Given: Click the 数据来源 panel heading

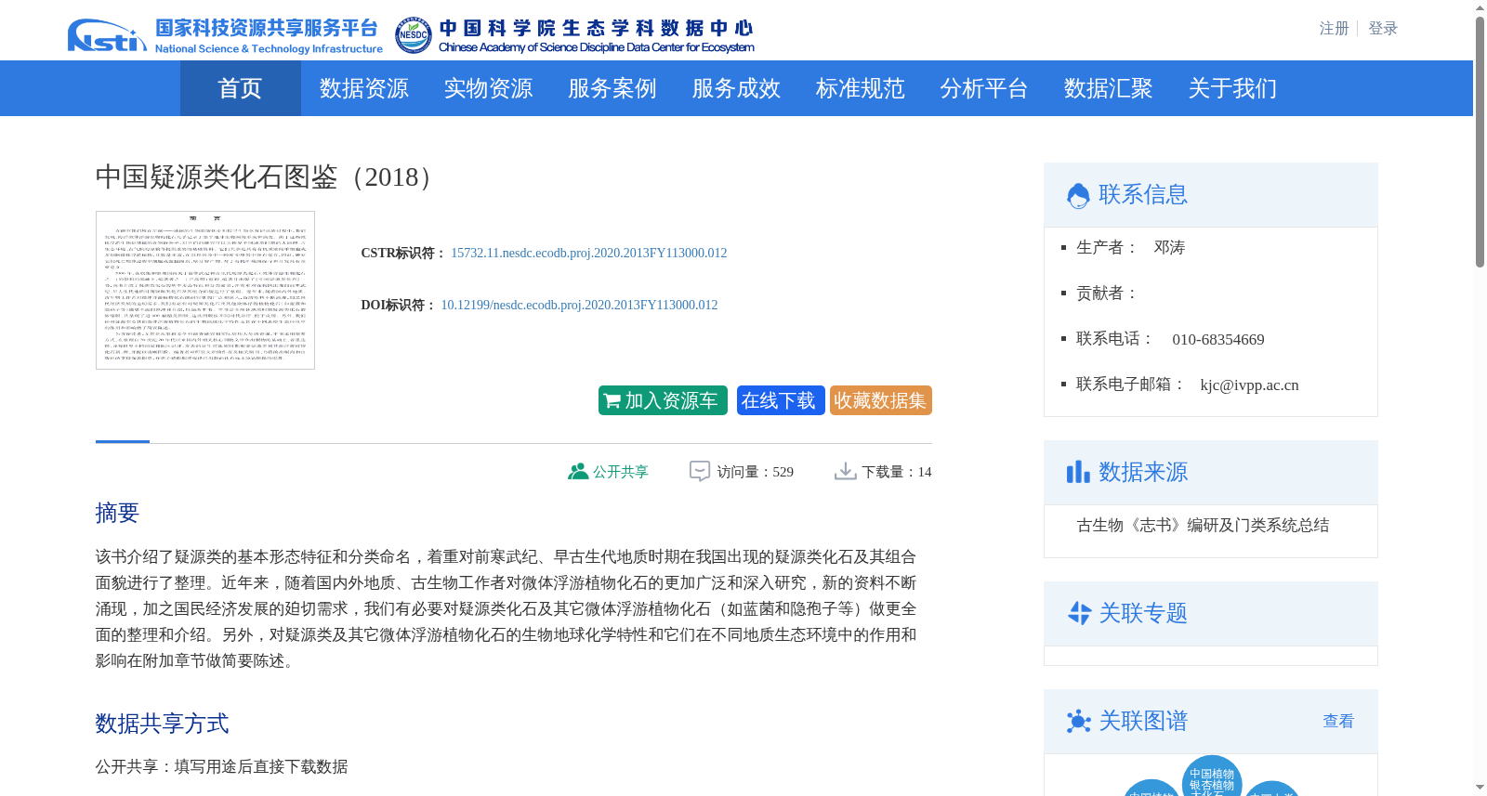Looking at the screenshot, I should coord(1143,472).
